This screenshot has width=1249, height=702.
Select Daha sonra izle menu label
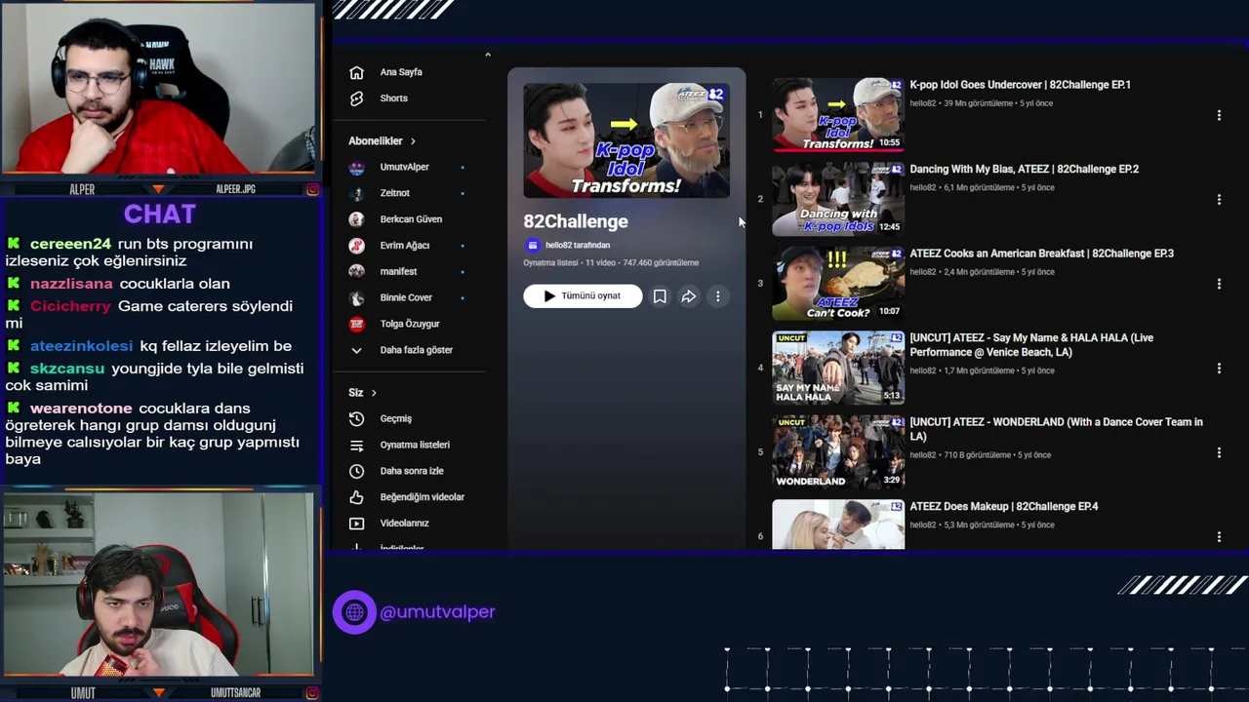coord(412,471)
